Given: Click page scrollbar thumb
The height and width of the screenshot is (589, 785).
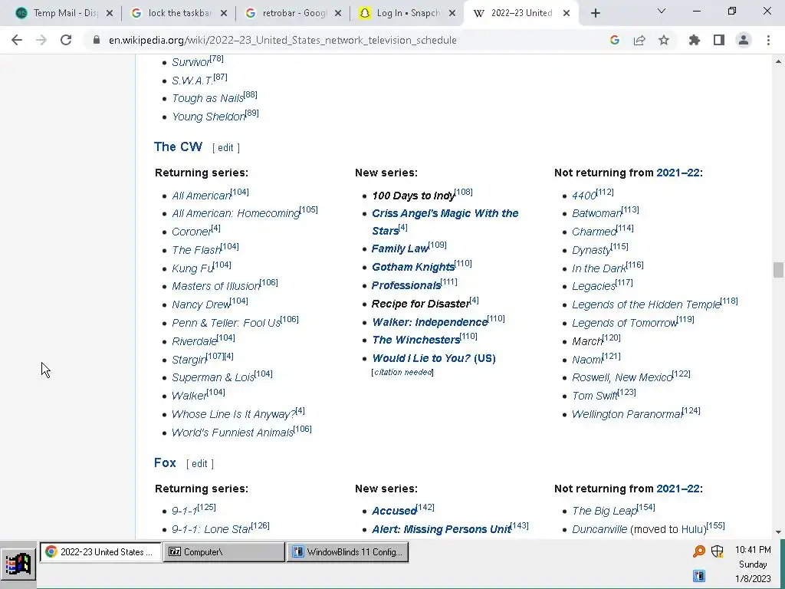Looking at the screenshot, I should coord(777,269).
